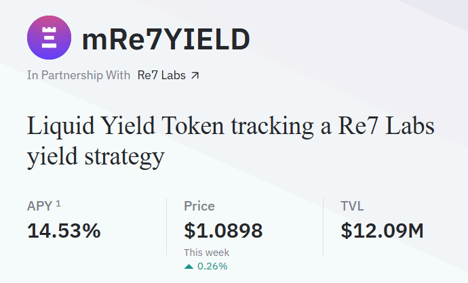Click the This week caption

tap(206, 253)
